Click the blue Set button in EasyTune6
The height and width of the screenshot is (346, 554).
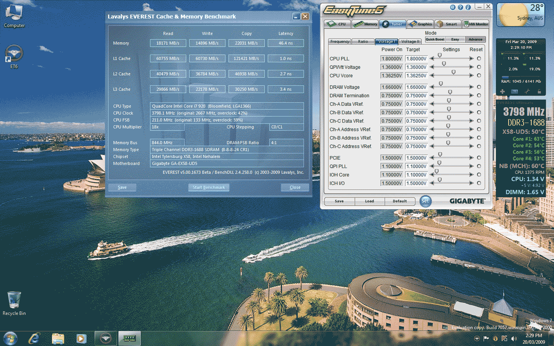pos(425,201)
